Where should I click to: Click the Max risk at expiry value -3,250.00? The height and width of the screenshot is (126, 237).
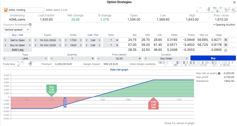tap(228, 73)
